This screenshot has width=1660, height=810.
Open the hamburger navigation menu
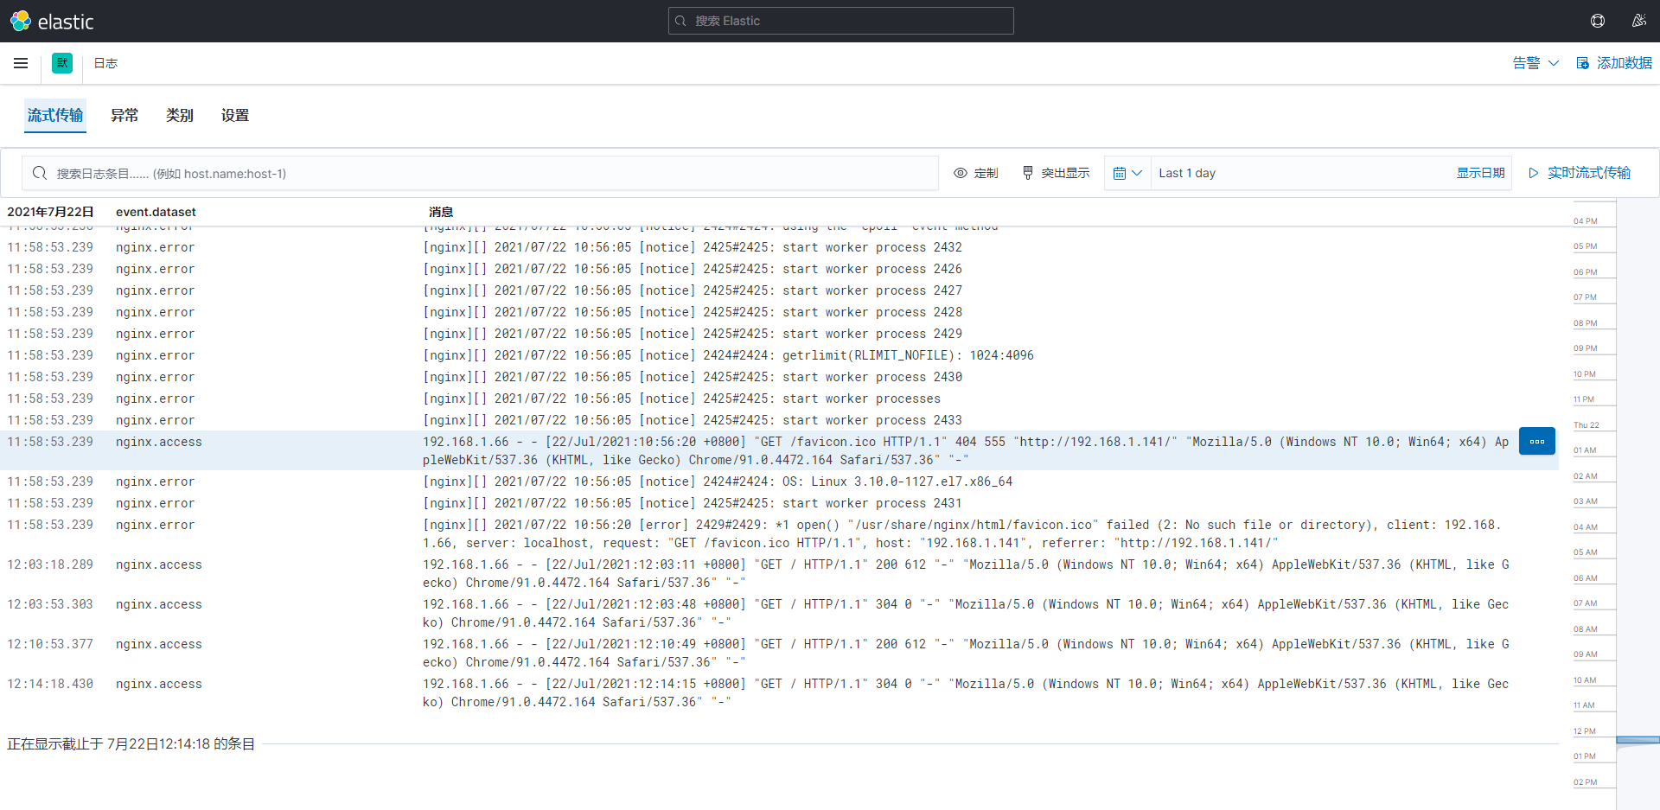21,63
